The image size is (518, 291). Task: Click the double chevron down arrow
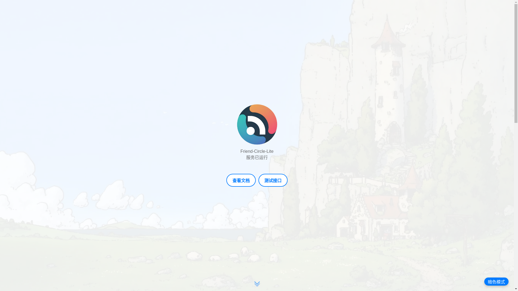pos(257,284)
